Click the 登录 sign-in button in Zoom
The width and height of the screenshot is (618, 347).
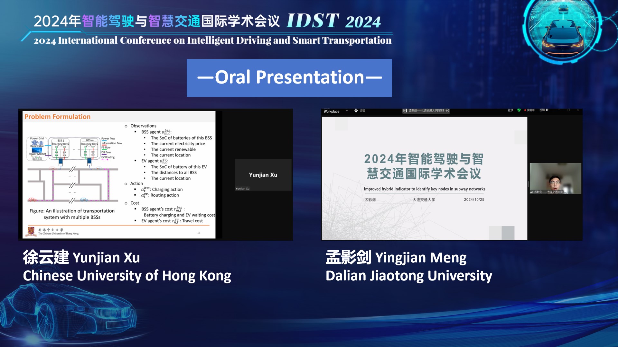510,110
